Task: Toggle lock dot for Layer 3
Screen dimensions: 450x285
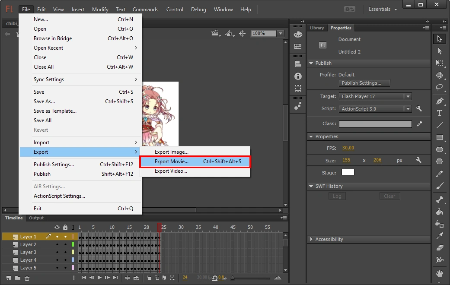Action: click(x=65, y=252)
